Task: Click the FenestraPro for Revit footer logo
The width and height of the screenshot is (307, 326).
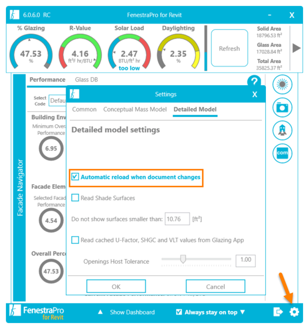Action: pos(37,312)
